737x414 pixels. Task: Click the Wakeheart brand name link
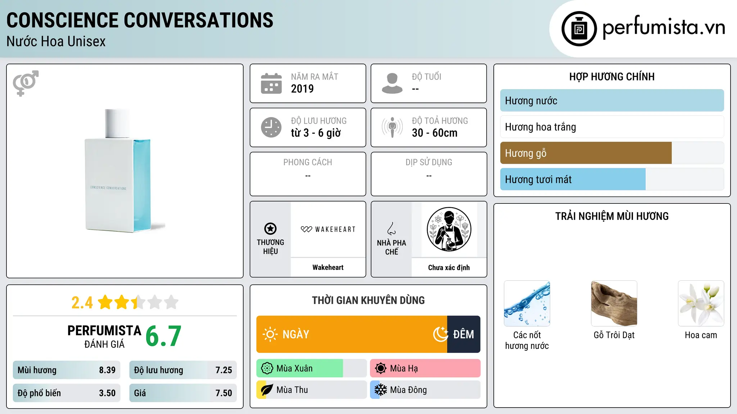pos(328,267)
